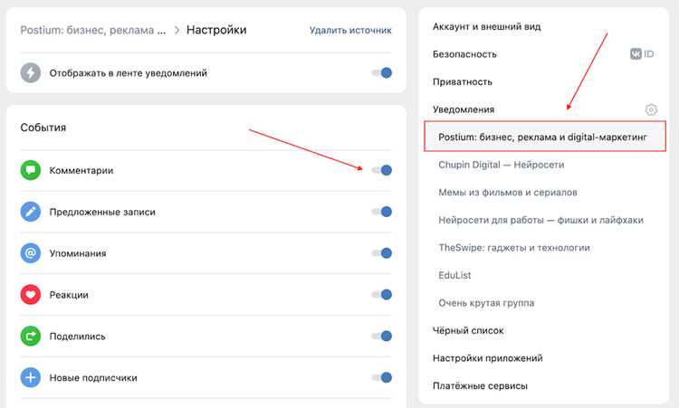The width and height of the screenshot is (679, 408).
Task: Click the Новые подписчики row label
Action: coord(93,378)
